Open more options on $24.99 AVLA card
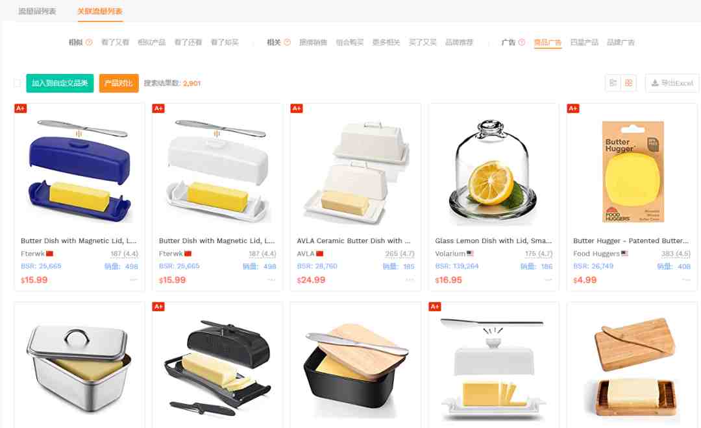The height and width of the screenshot is (428, 701). click(410, 280)
